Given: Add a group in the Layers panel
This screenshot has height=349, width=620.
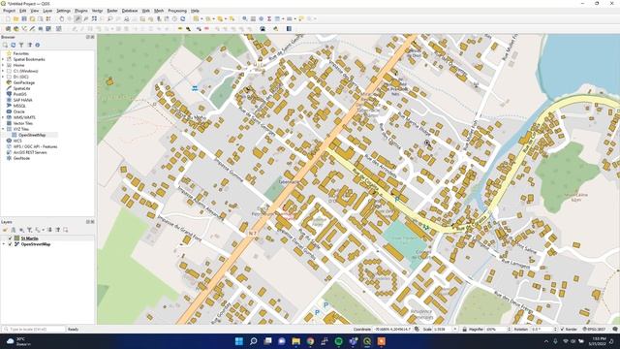Looking at the screenshot, I should (13, 230).
